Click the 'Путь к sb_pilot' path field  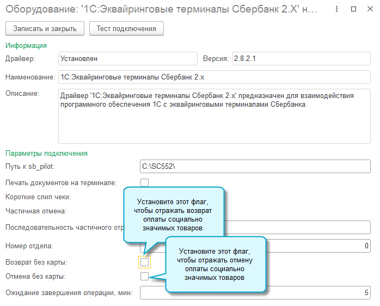click(255, 166)
